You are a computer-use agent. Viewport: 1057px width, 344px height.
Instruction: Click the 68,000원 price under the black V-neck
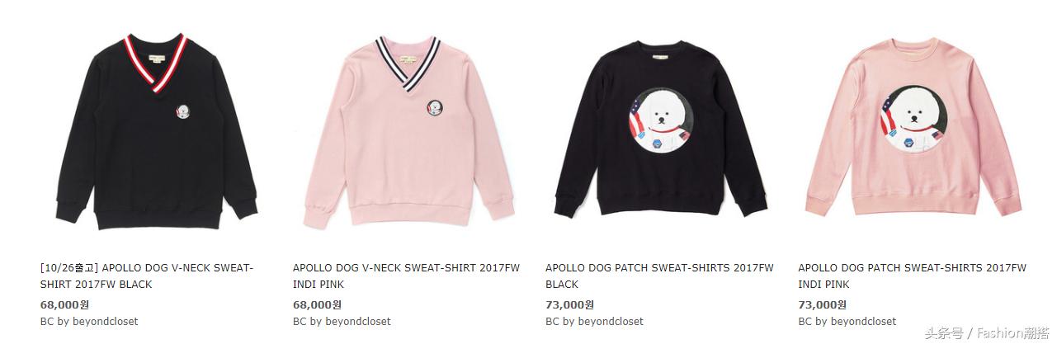[64, 304]
